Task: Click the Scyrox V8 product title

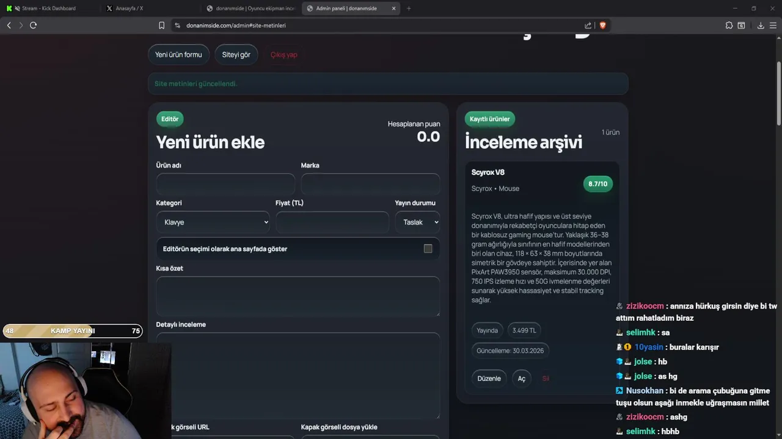Action: pos(488,173)
